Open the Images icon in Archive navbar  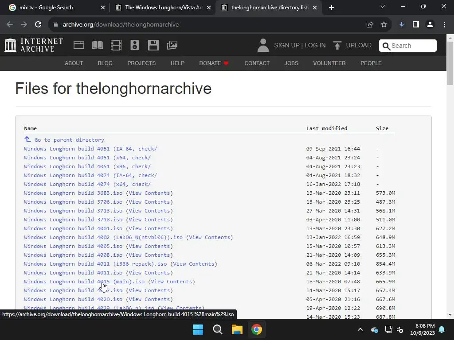click(172, 45)
